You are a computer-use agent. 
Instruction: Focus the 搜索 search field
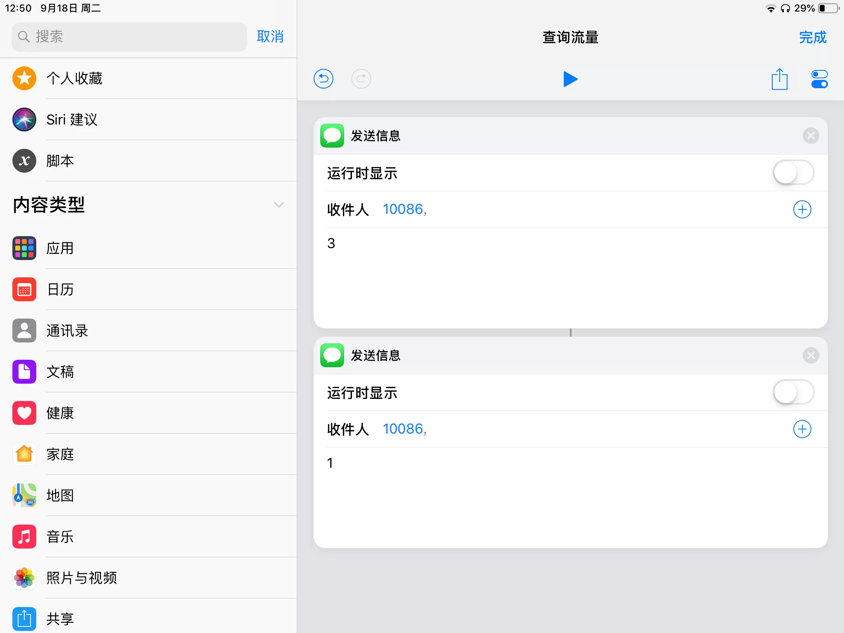pyautogui.click(x=129, y=37)
